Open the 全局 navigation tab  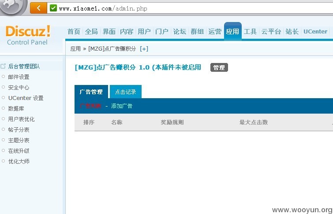[x=91, y=32]
